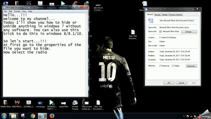
Task: Select the New Text Document icon beside Messi
Action: pyautogui.click(x=133, y=34)
